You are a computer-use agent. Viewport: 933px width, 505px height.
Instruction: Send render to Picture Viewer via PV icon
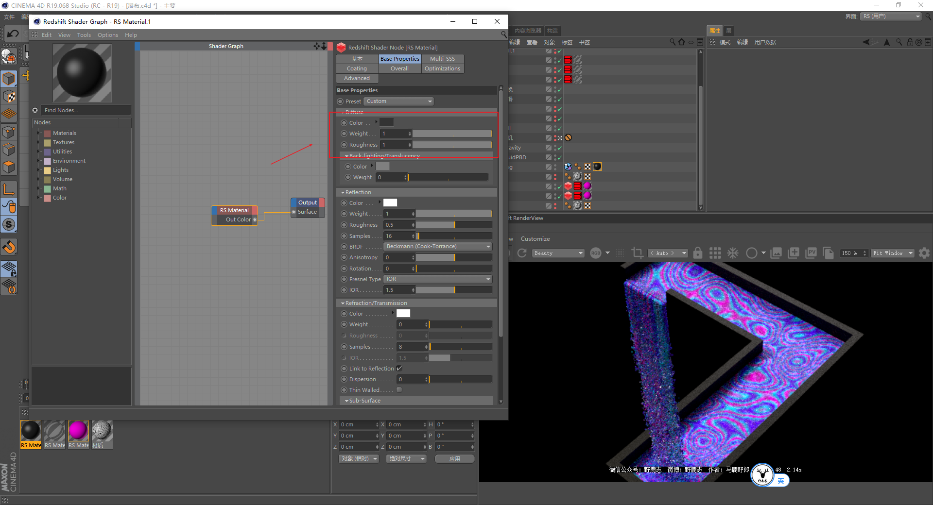[x=811, y=253]
